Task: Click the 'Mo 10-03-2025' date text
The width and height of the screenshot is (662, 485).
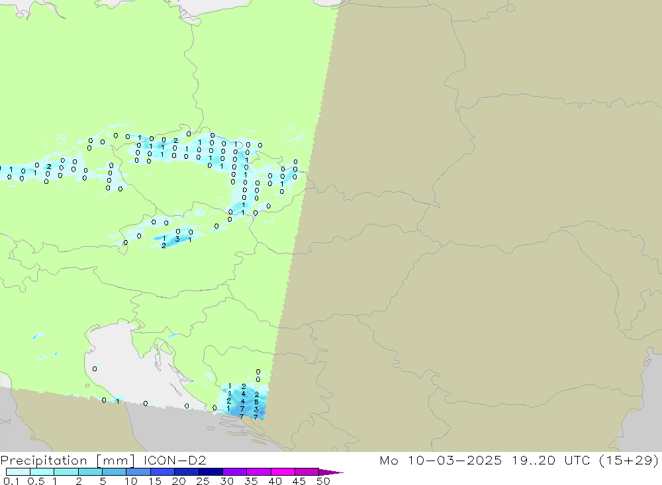Action: click(440, 460)
